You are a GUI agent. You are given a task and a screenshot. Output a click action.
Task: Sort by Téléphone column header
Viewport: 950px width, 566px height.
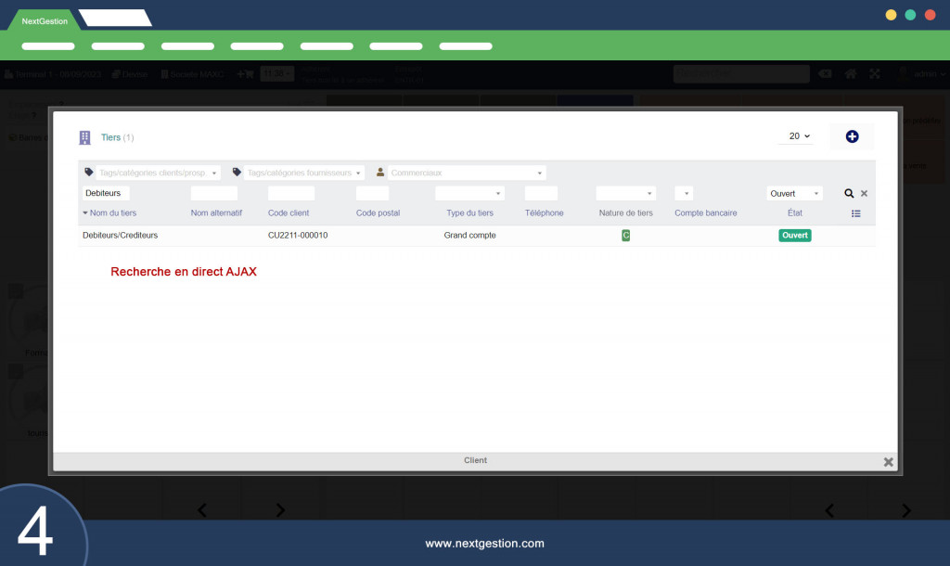tap(544, 212)
